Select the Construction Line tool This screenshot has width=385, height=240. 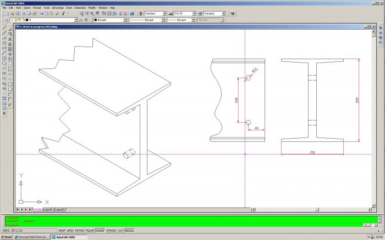coord(4,33)
